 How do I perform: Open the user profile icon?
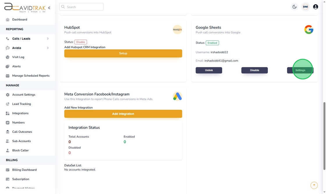(316, 7)
